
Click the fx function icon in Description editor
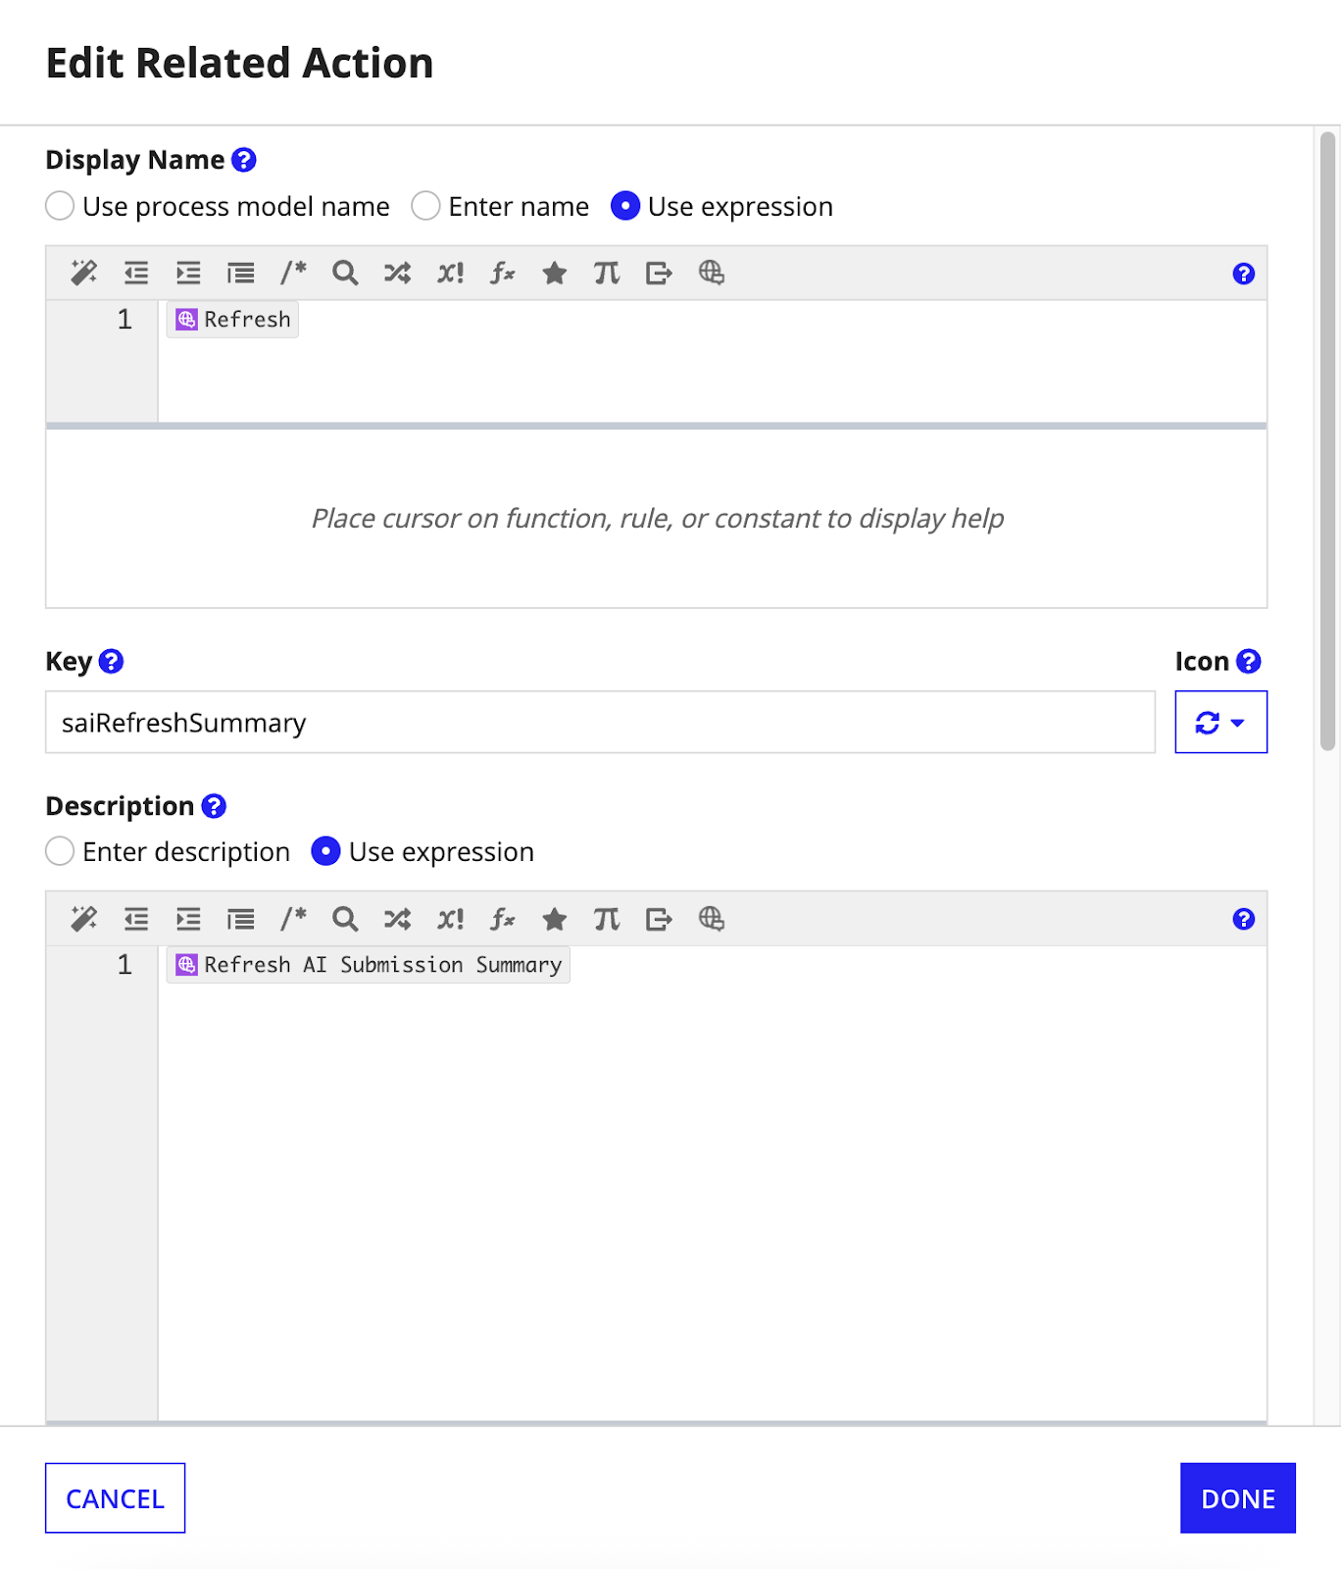[x=502, y=919]
